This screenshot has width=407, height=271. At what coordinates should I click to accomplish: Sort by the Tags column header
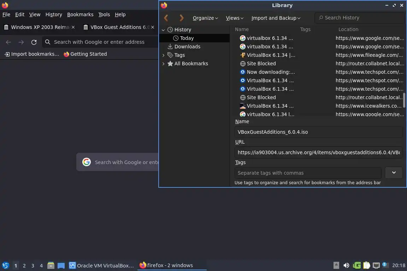[x=305, y=29]
